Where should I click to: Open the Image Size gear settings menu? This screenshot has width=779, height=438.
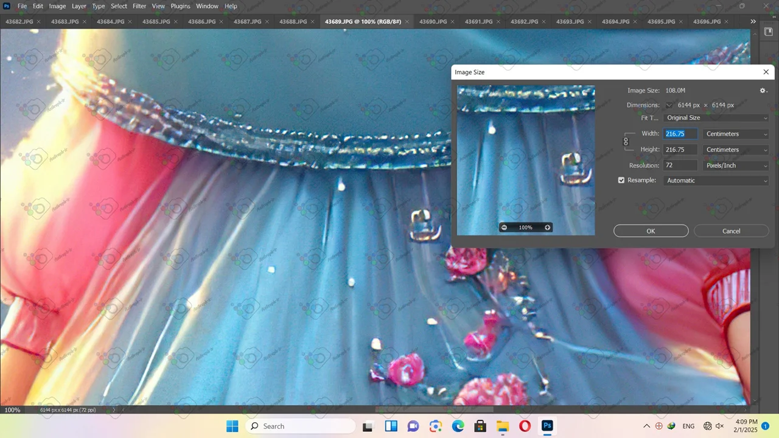[x=763, y=91]
